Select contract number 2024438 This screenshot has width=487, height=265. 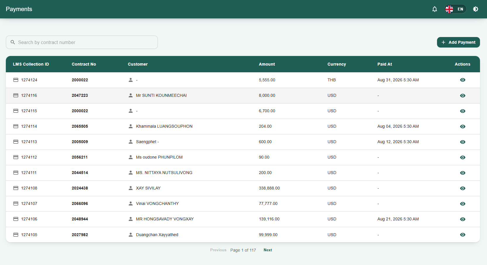click(80, 188)
